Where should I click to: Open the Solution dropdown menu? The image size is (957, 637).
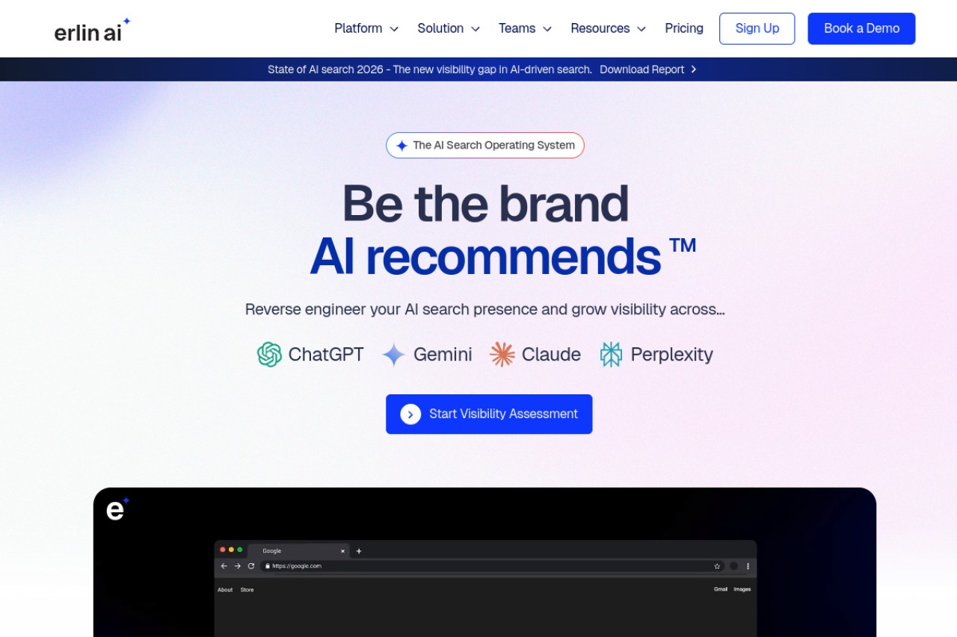pyautogui.click(x=449, y=28)
